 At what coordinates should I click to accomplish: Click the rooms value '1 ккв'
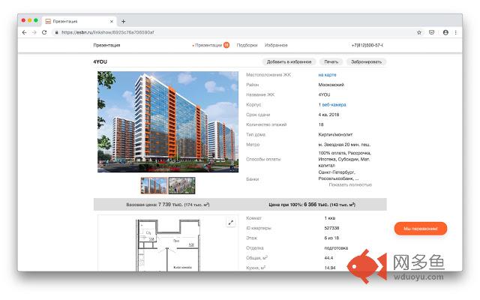330,218
